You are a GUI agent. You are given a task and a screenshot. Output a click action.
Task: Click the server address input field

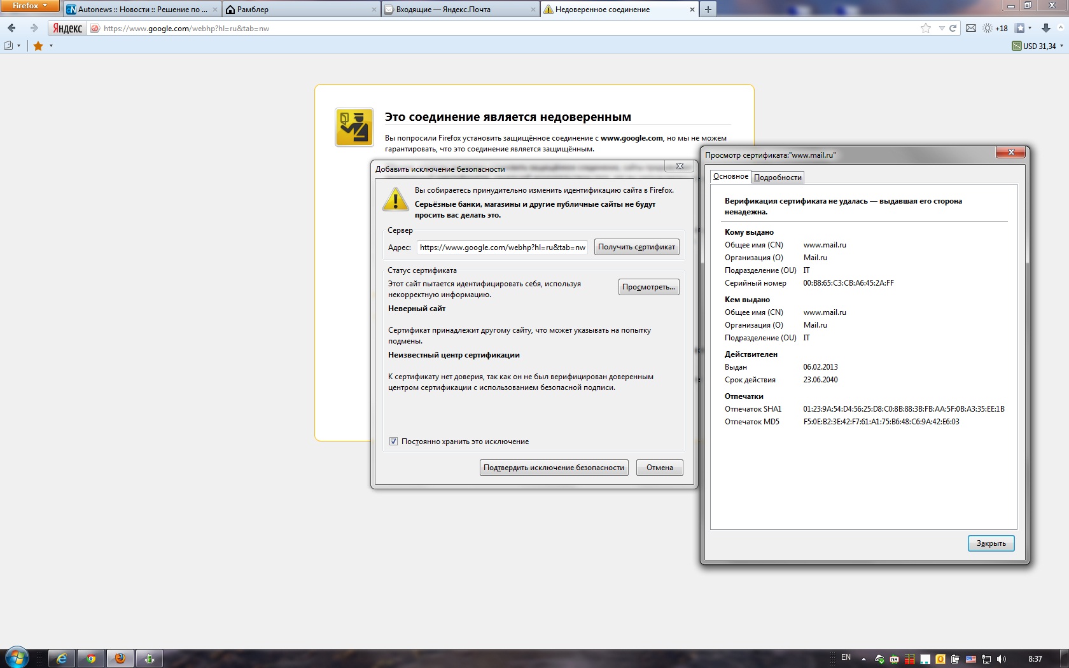(x=502, y=247)
